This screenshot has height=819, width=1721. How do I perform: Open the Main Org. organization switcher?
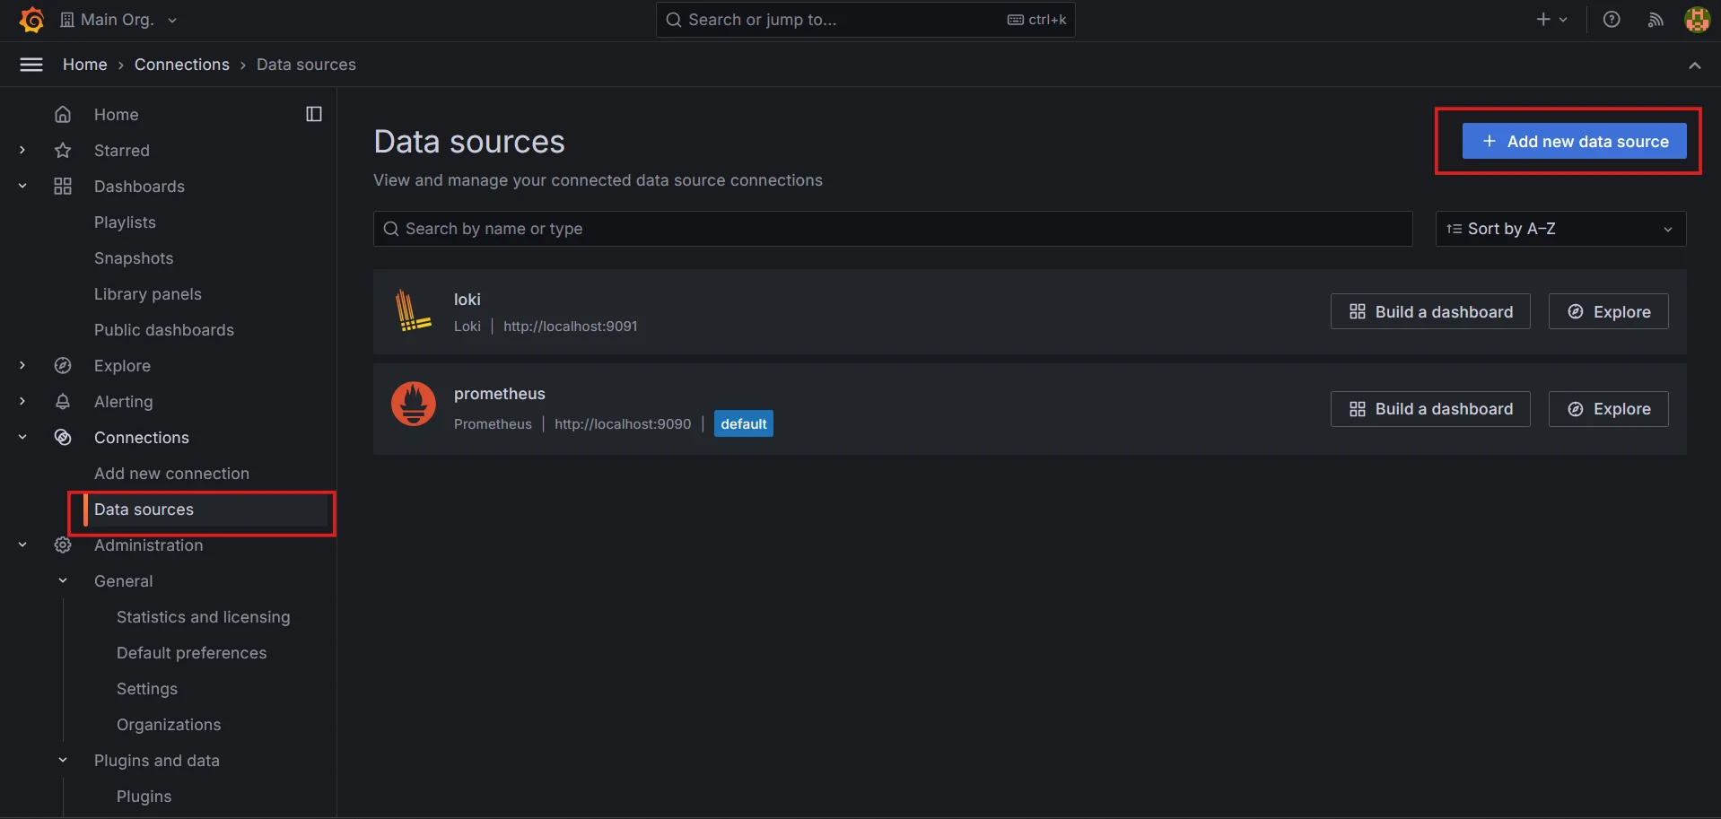click(117, 19)
